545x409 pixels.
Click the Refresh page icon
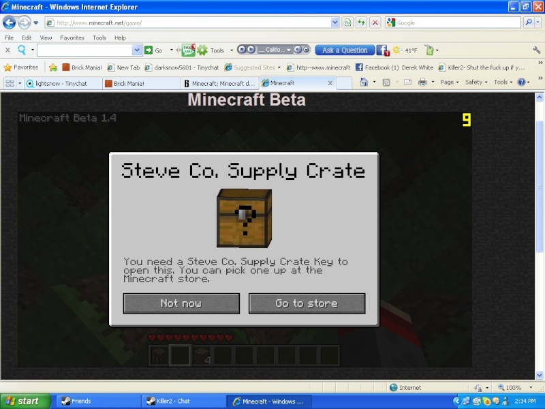click(362, 23)
